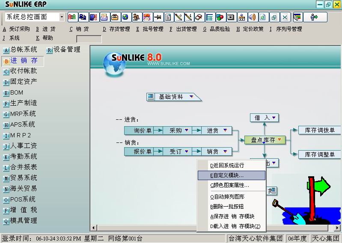Open the F 出货管理 menu
Image resolution: width=342 pixels, height=243 pixels.
tap(183, 29)
